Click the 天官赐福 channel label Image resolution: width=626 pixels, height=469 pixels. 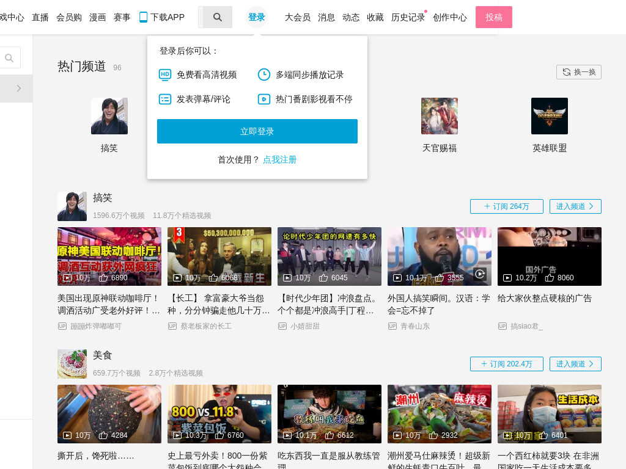tap(440, 148)
